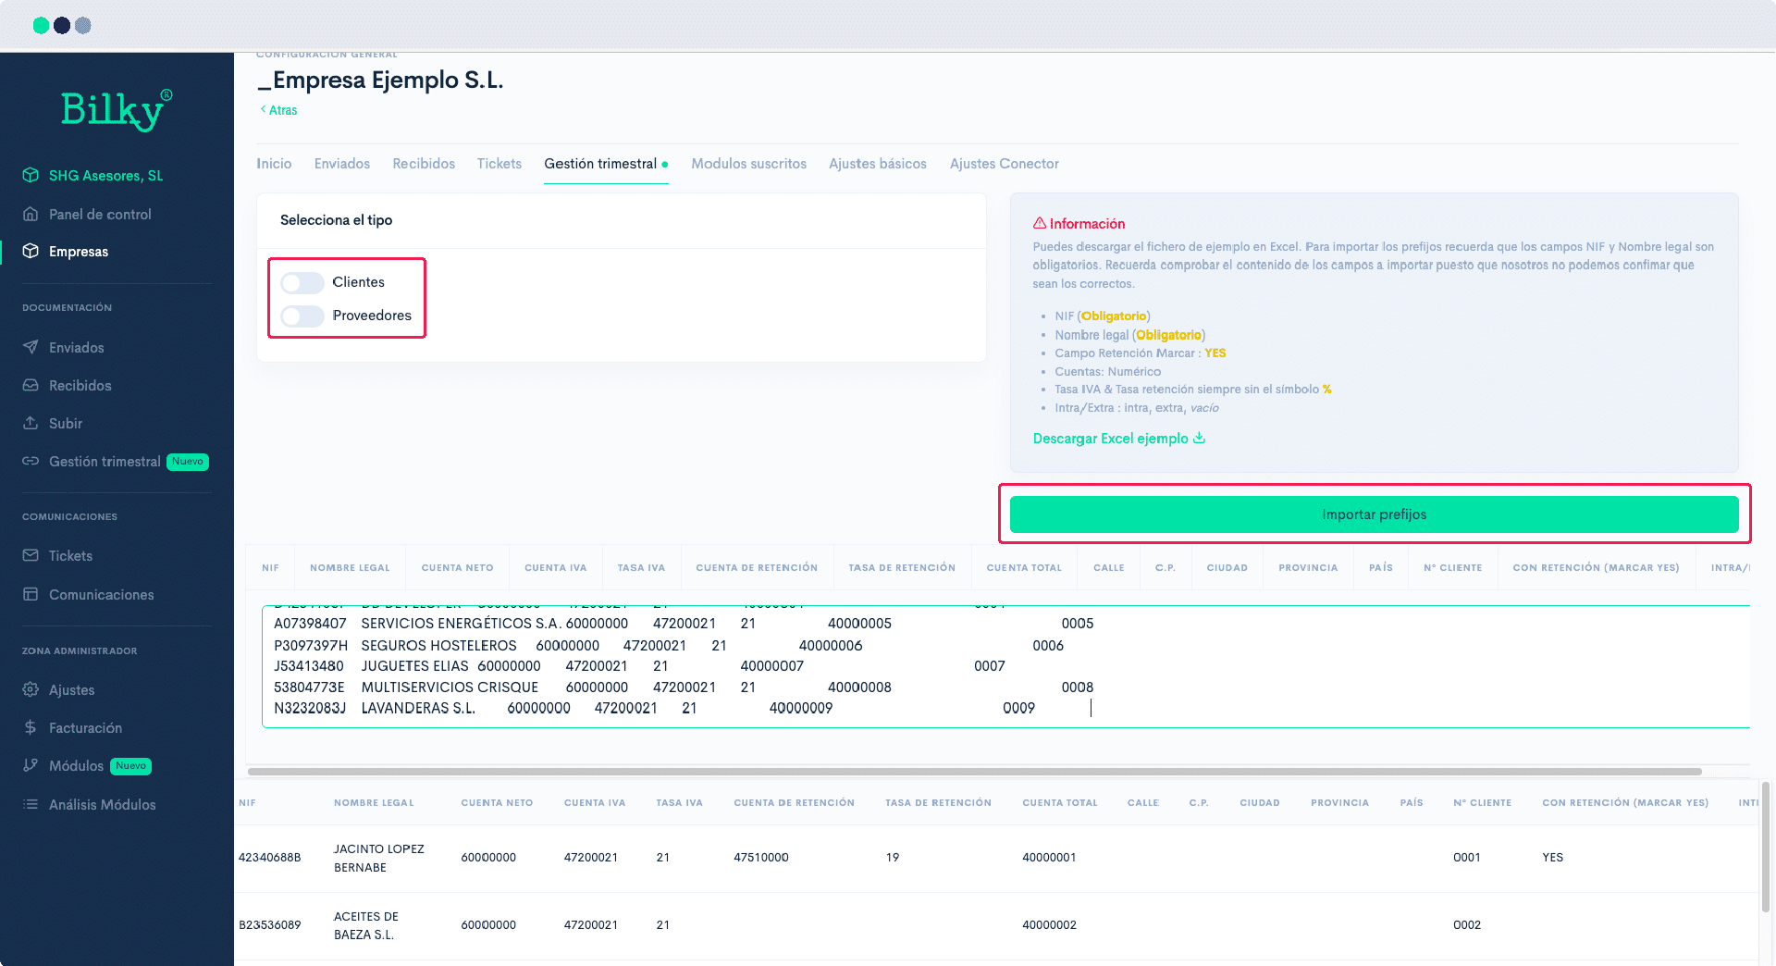Click CON RETENCIÓN (MARCAR YES) header in lower table
This screenshot has height=966, width=1776.
pos(1625,803)
